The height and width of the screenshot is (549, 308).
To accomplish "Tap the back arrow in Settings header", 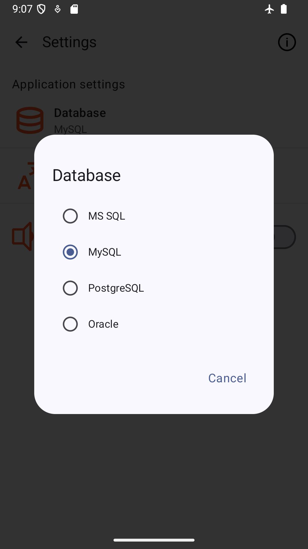I will (x=21, y=42).
